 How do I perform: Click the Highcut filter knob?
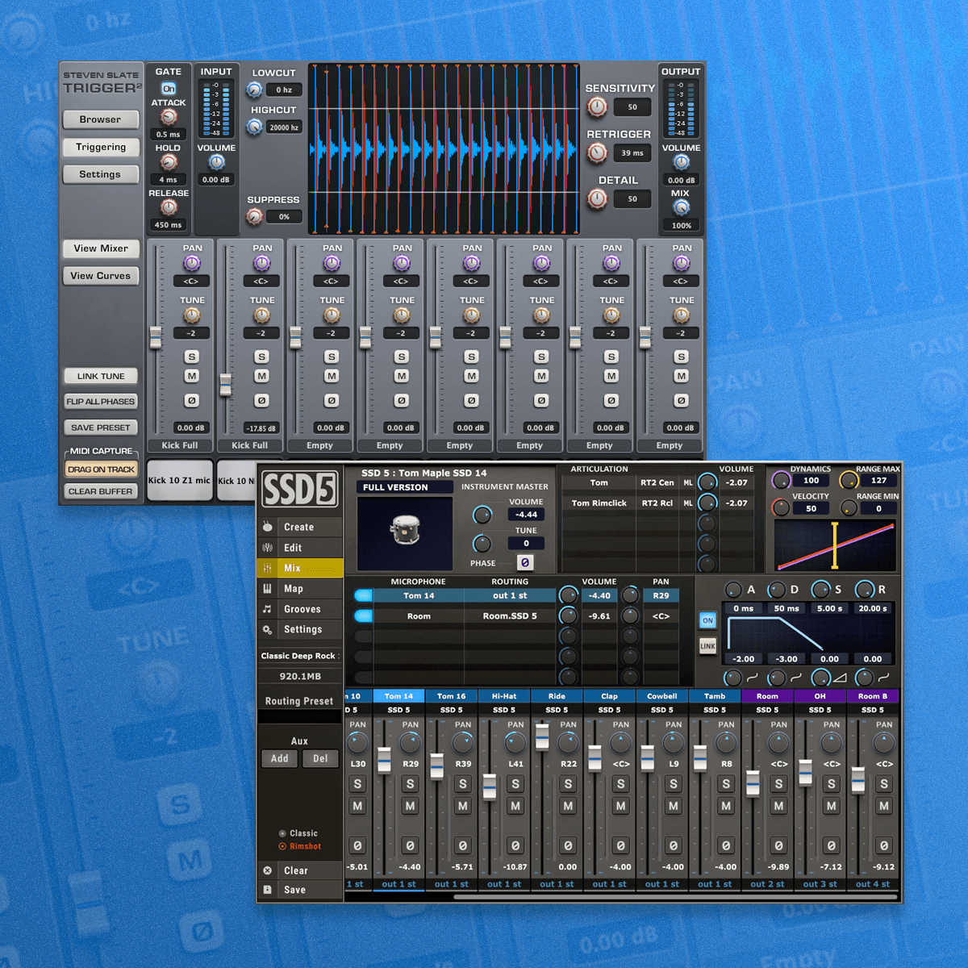254,127
